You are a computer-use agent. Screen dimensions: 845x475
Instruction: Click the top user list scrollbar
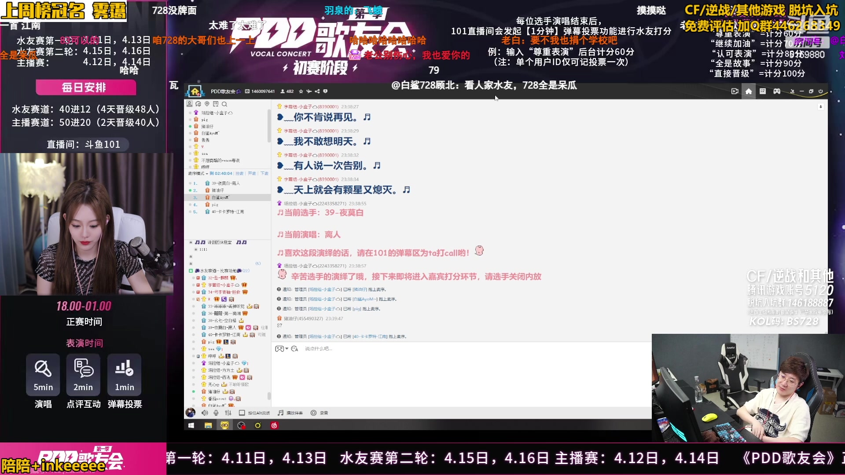pyautogui.click(x=269, y=125)
